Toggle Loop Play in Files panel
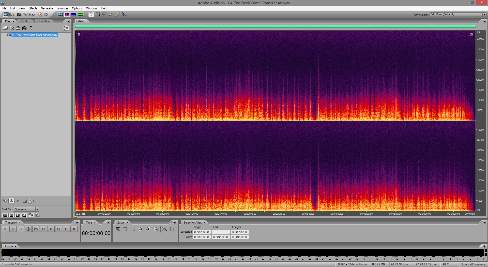The height and width of the screenshot is (267, 488). coord(11,201)
